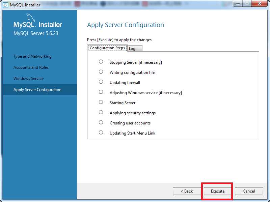Click the Starting Server step indicator

(x=101, y=102)
